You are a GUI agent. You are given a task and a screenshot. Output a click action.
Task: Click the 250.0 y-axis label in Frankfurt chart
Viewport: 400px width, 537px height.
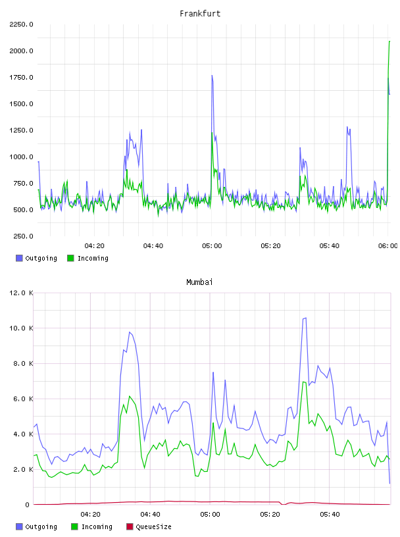pos(23,236)
